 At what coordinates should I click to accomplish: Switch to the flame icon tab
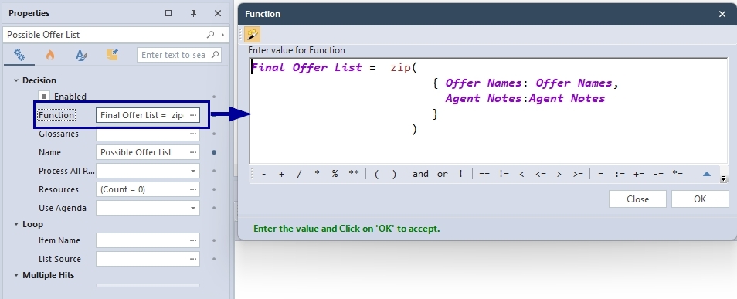[x=49, y=55]
